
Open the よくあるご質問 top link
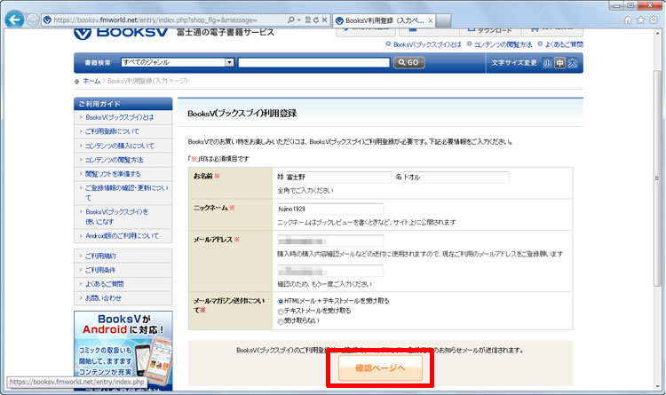(x=564, y=44)
